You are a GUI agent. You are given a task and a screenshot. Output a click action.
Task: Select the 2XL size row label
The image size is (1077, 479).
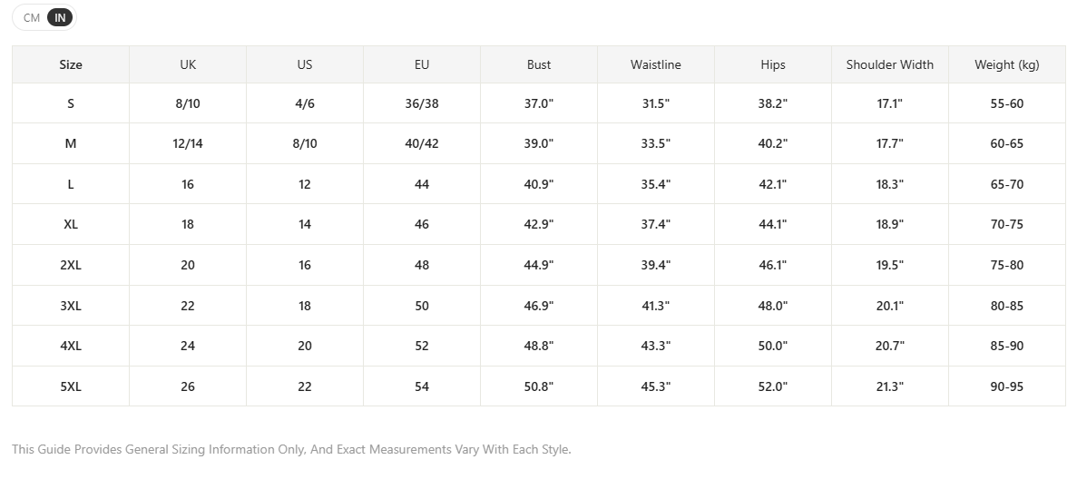[x=71, y=265]
